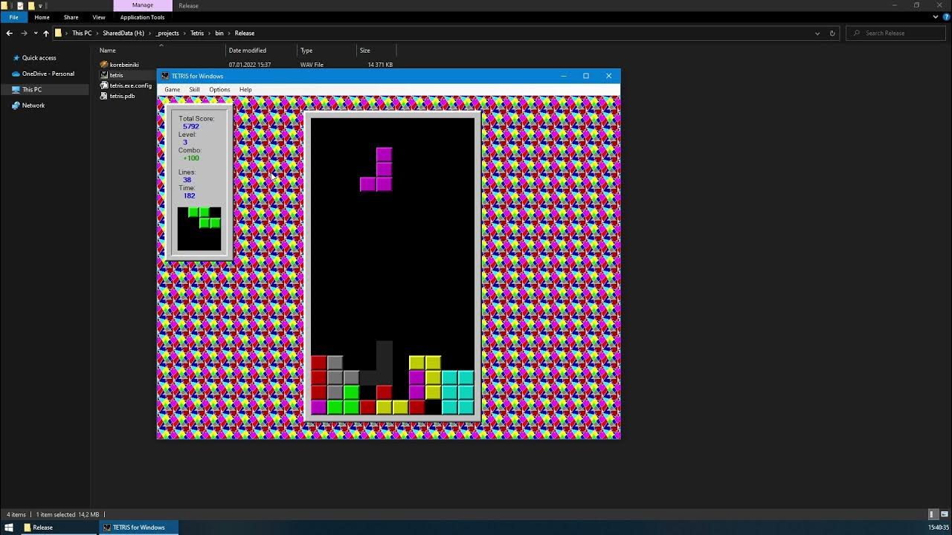
Task: Click Tetris in the address path
Action: click(197, 33)
